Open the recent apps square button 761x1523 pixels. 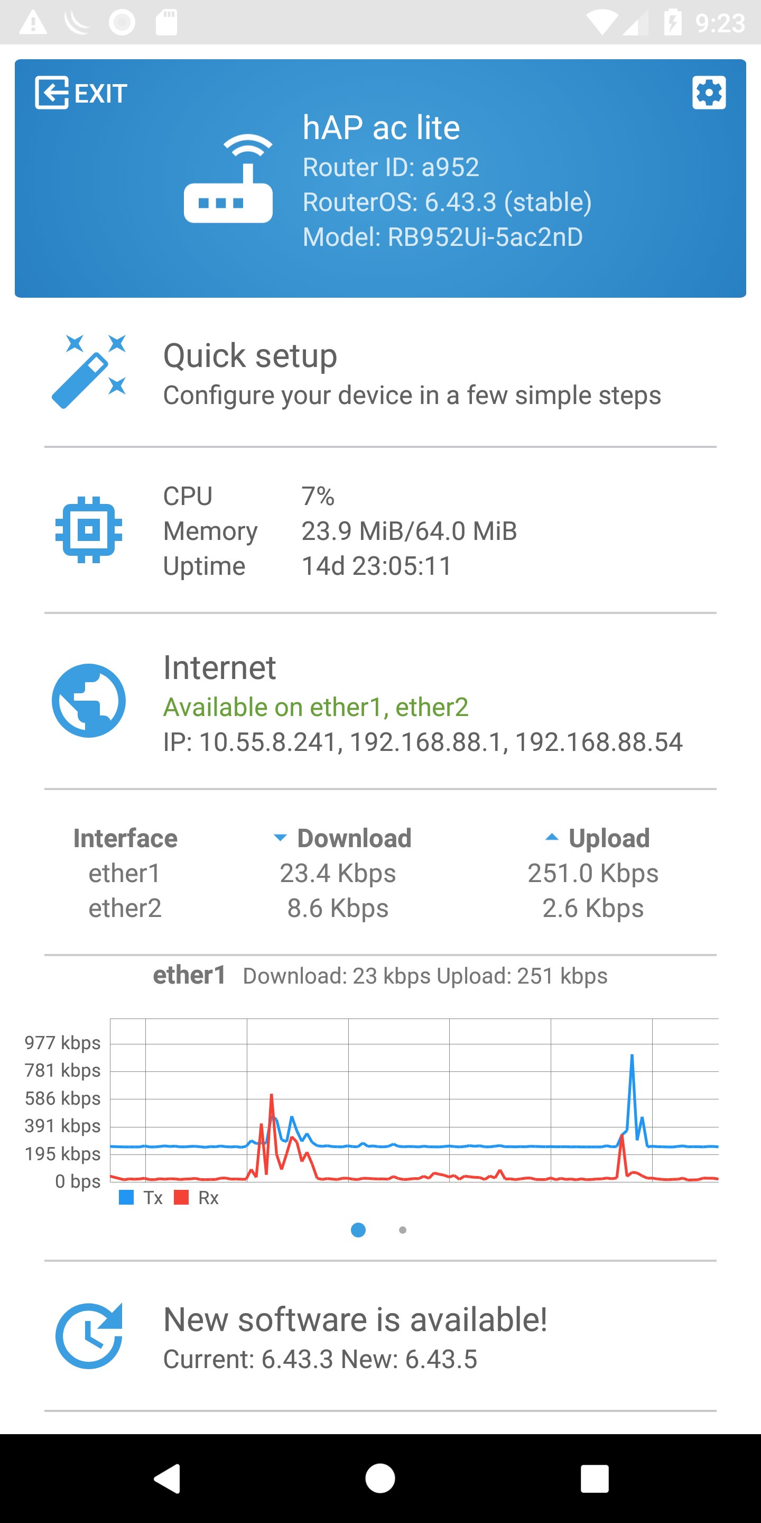(594, 1478)
